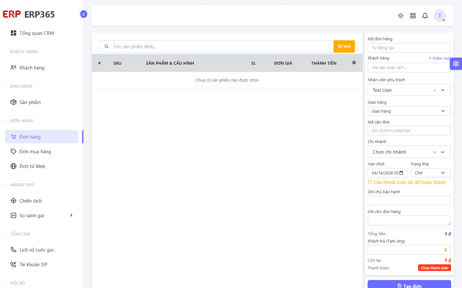
Task: Expand So sánh giá submenu chevron
Action: [x=71, y=215]
